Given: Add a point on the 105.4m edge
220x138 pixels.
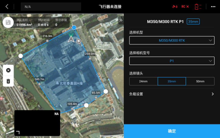Looking at the screenshot, I should (x=72, y=109).
